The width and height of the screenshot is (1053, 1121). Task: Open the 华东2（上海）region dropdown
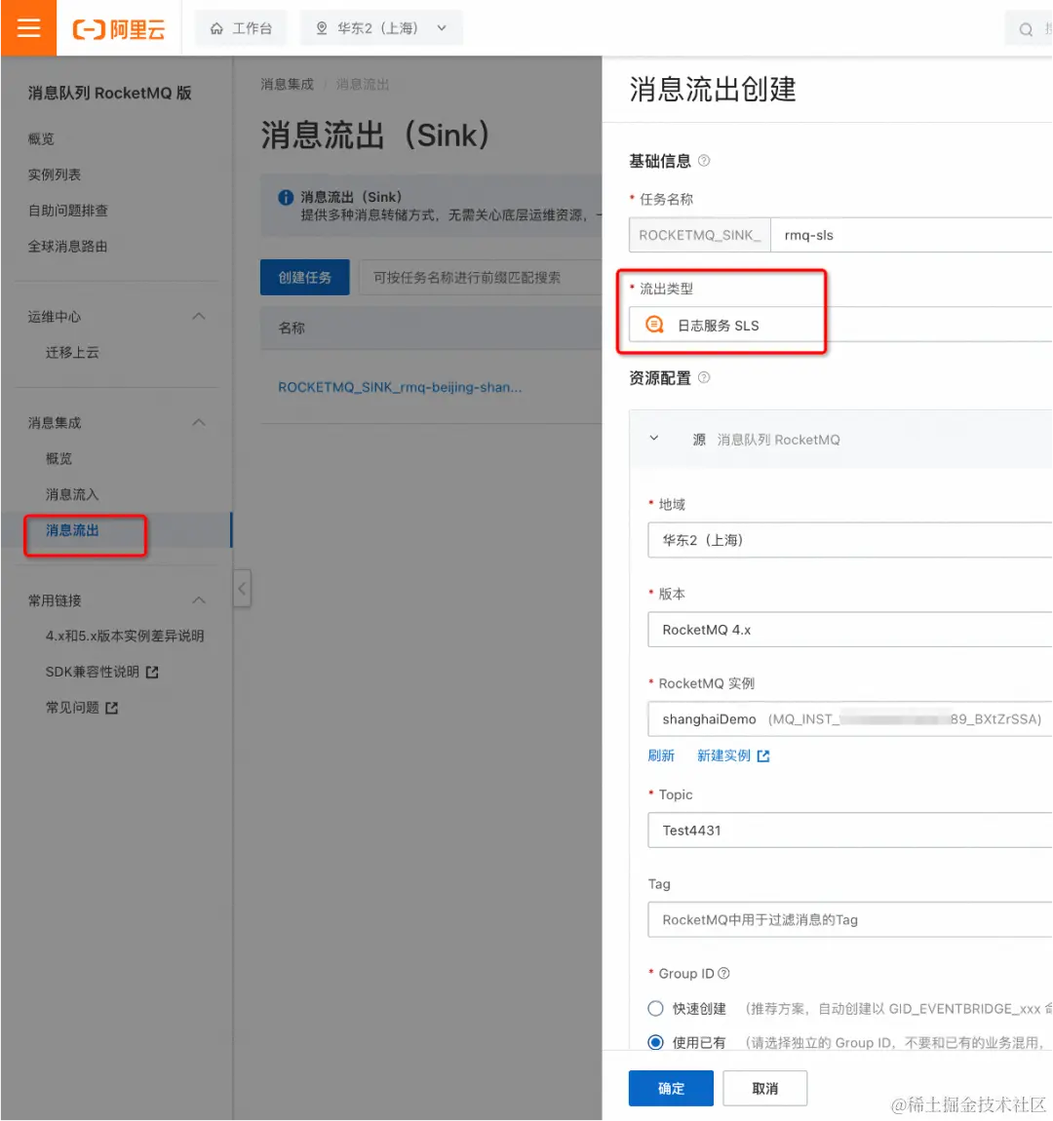[848, 540]
